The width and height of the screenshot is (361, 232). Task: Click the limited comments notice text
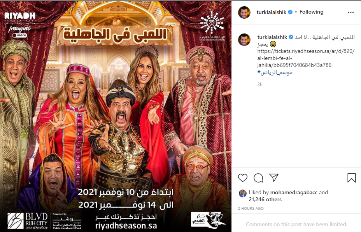(296, 224)
